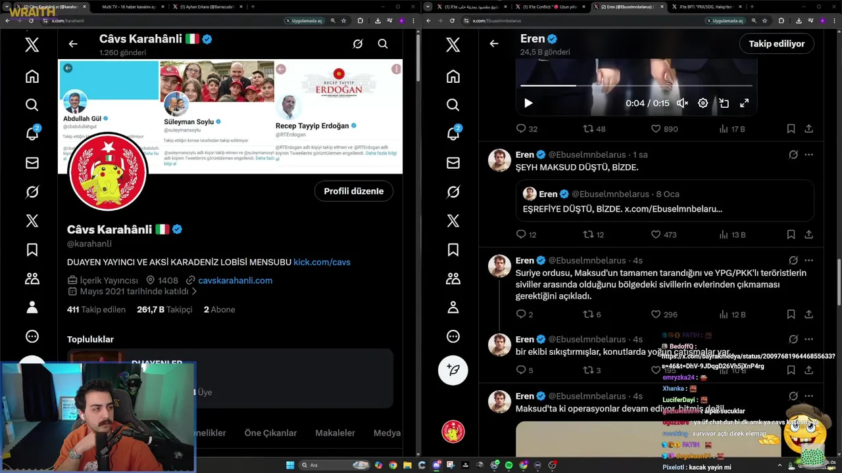Open Grok icon in left window sidebar
This screenshot has height=473, width=842.
click(32, 192)
